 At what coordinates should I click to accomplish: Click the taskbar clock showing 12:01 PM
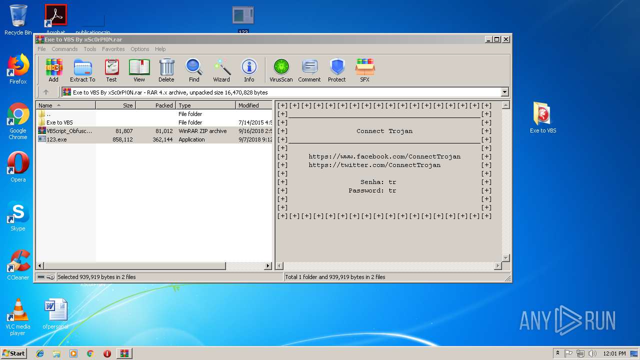click(x=614, y=353)
